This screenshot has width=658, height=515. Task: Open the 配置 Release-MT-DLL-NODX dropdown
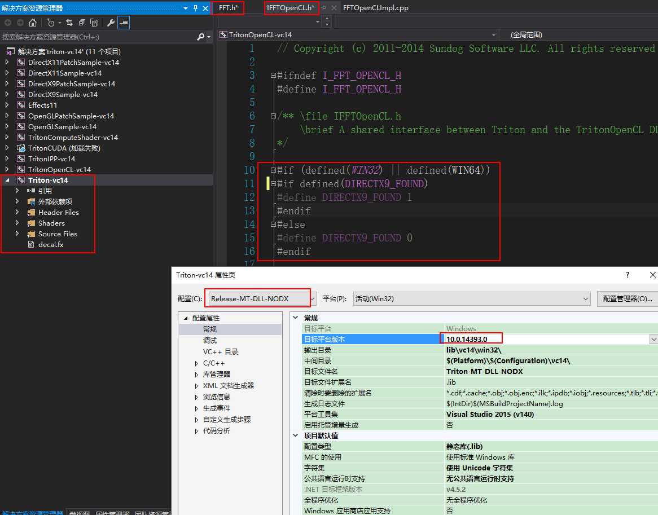coord(313,298)
